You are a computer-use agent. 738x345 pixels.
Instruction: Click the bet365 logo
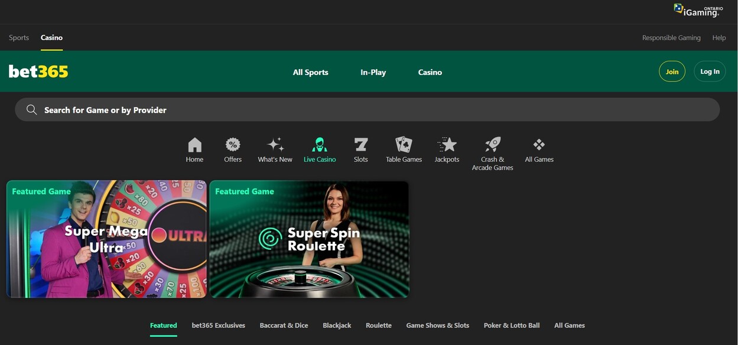[x=38, y=71]
